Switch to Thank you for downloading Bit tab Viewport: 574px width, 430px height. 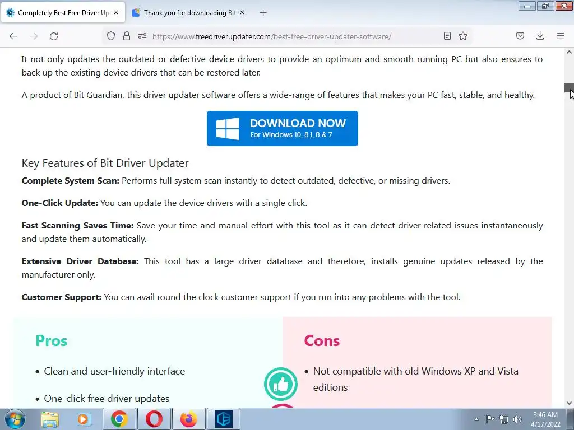tap(189, 13)
